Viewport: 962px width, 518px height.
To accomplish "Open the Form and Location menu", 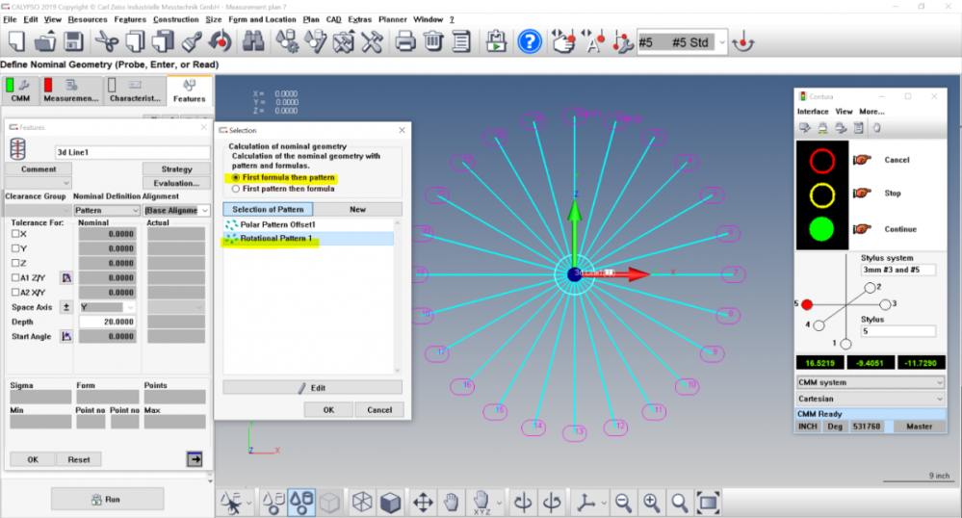I will point(262,19).
